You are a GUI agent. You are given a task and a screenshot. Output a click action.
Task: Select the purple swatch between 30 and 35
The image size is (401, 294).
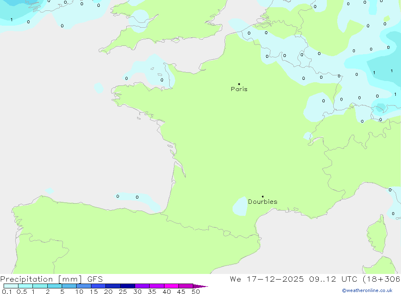pyautogui.click(x=142, y=286)
